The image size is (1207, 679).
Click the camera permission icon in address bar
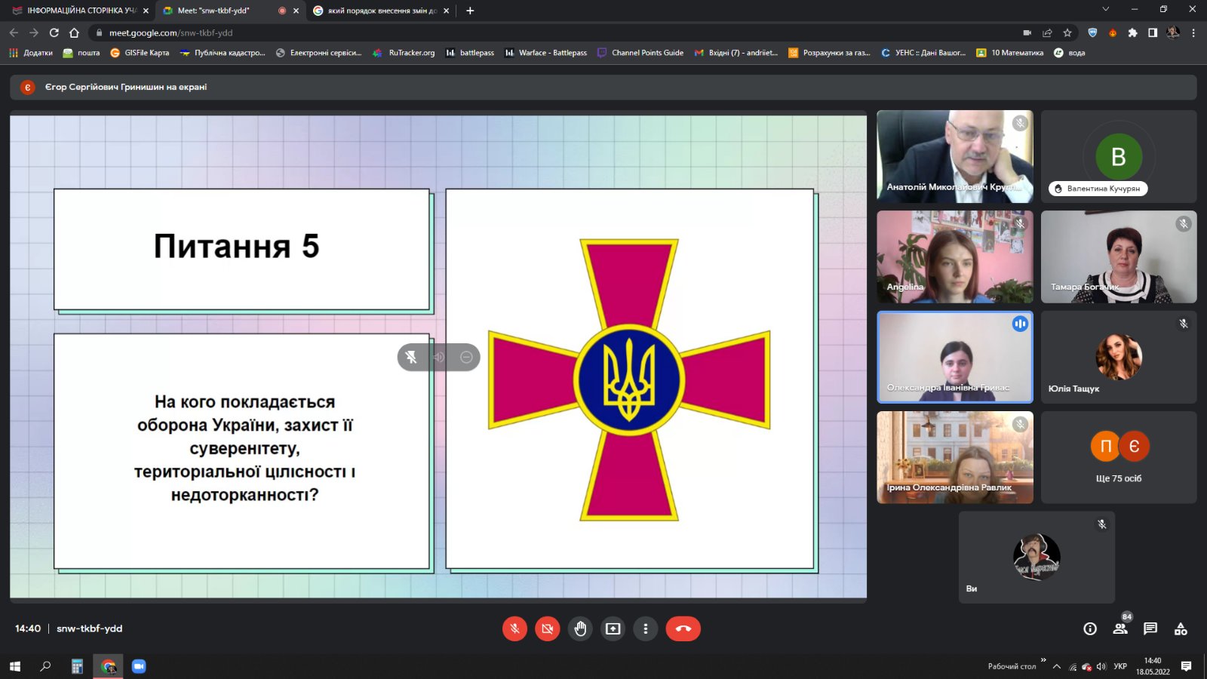1027,32
